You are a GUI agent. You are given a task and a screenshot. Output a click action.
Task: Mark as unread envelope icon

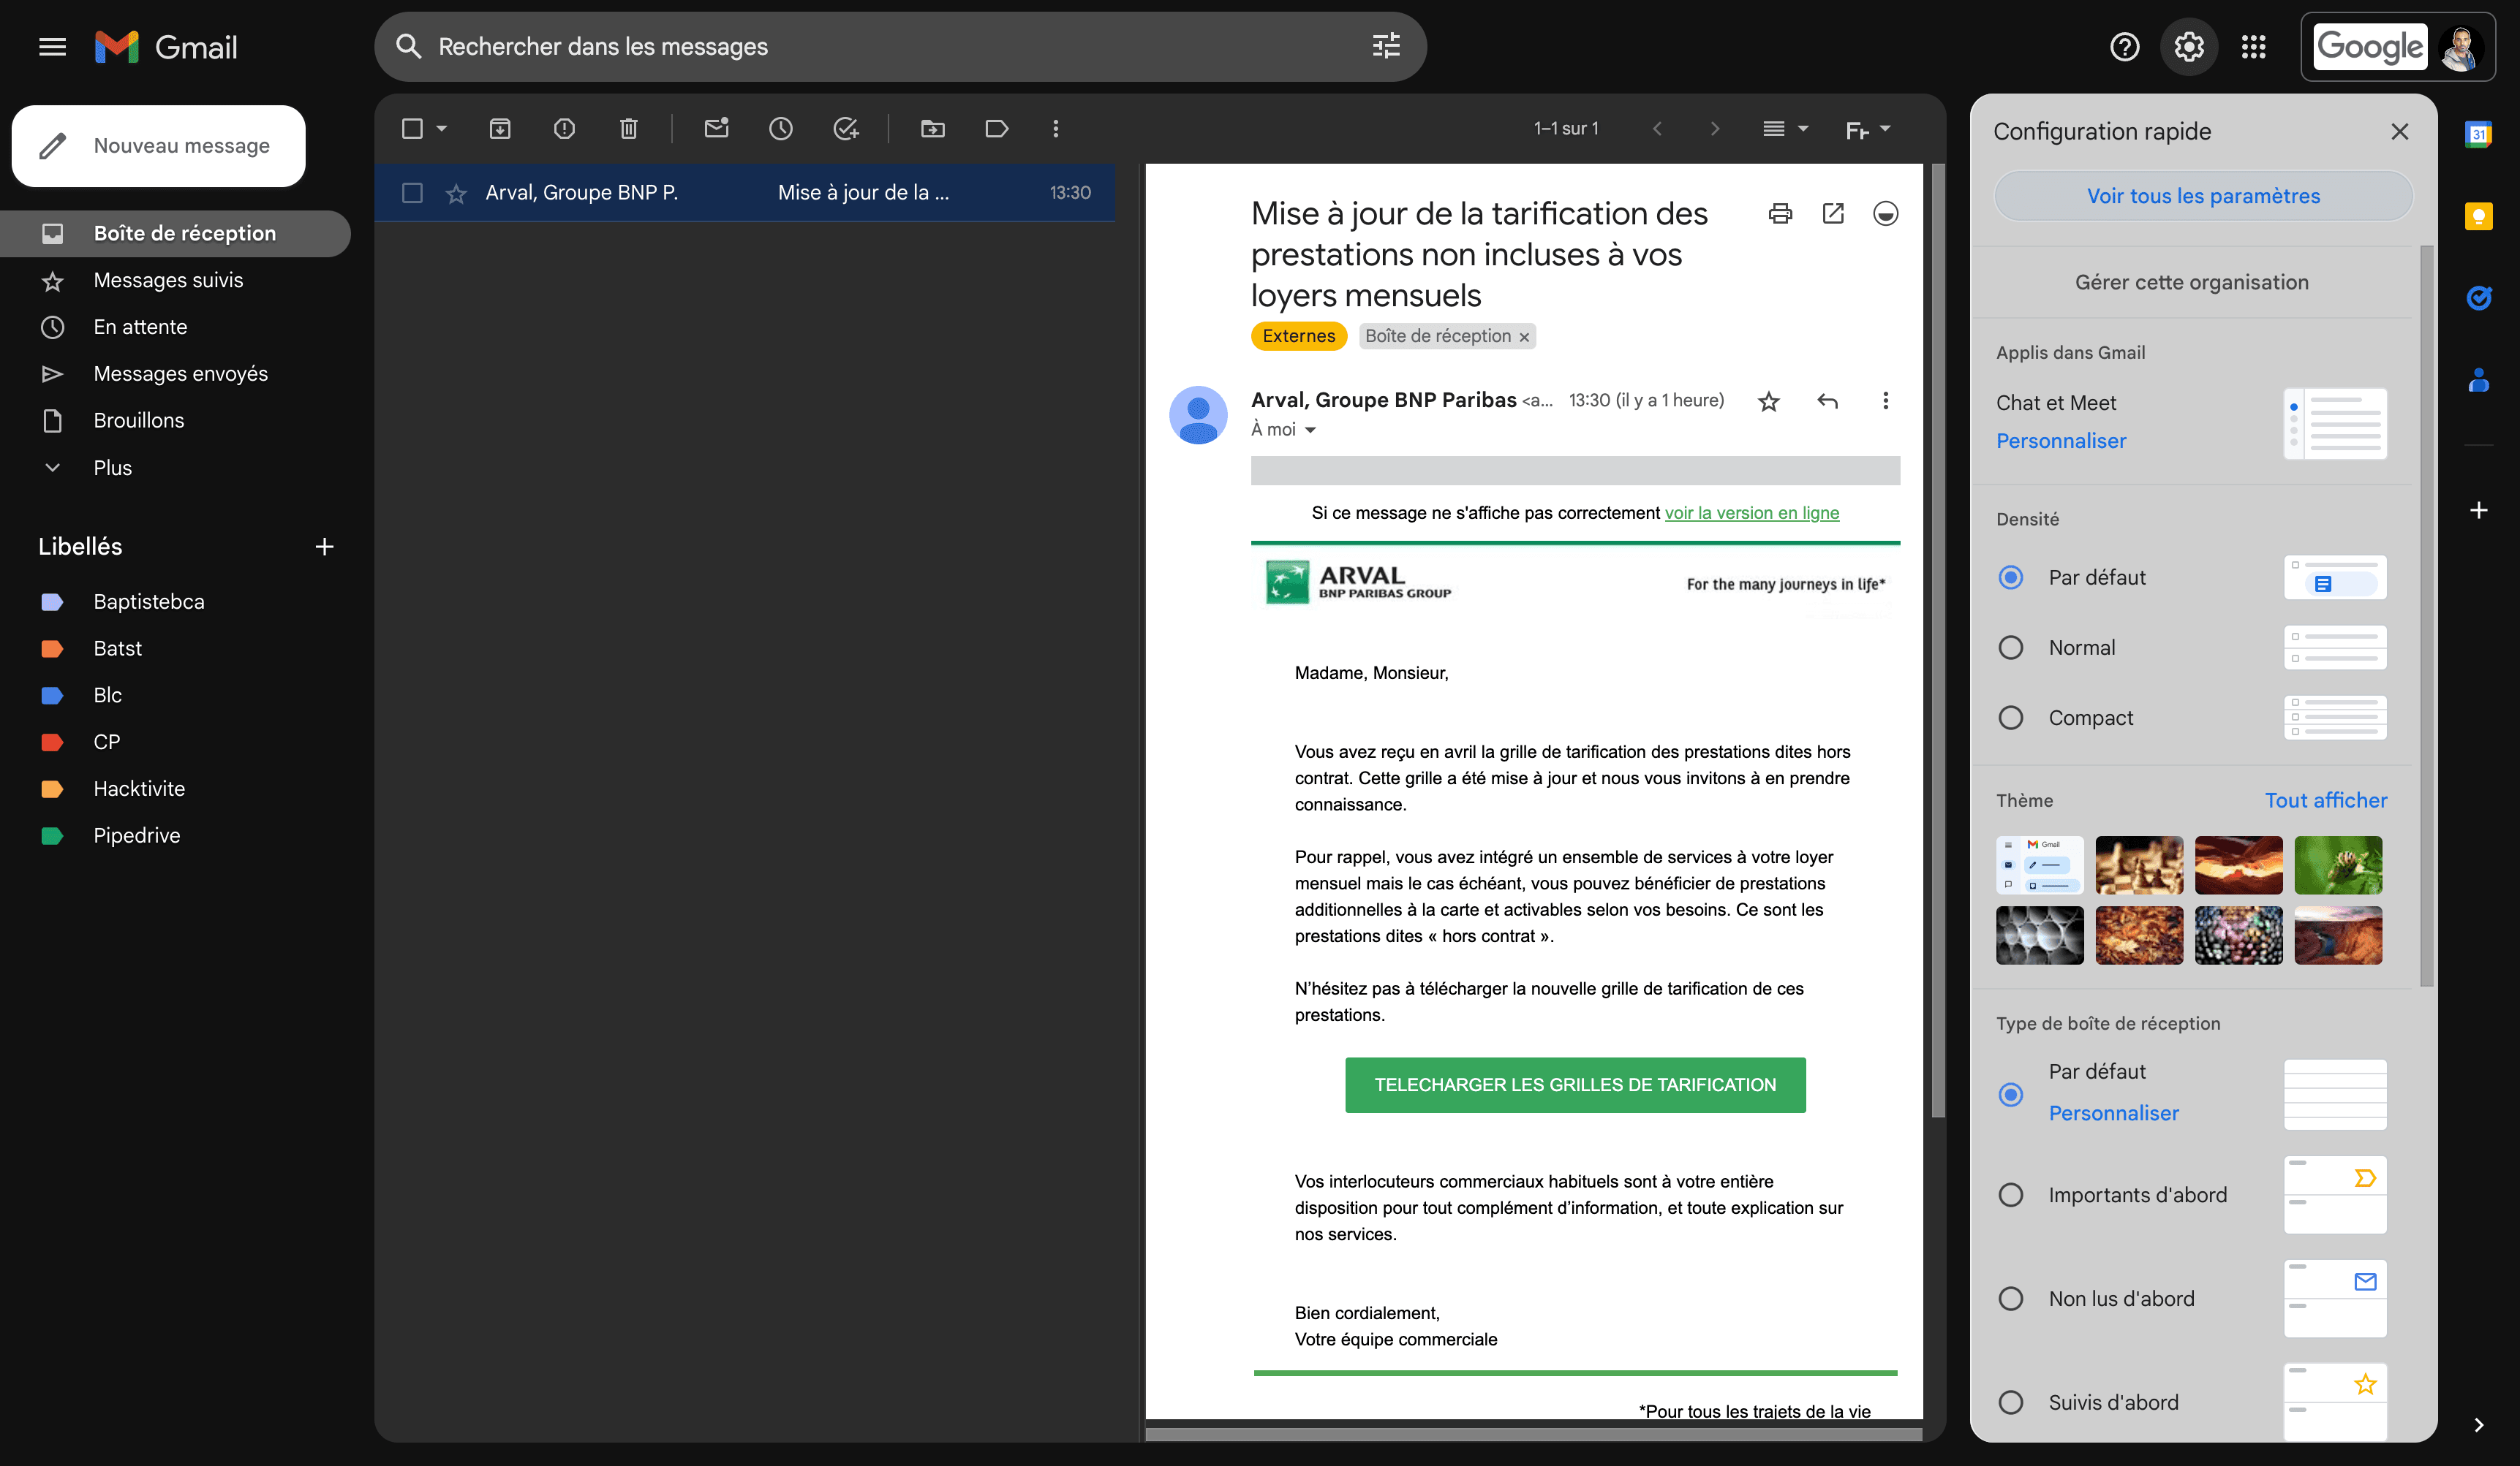click(716, 128)
